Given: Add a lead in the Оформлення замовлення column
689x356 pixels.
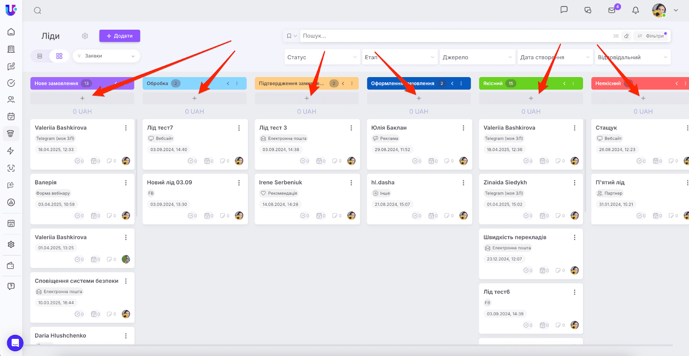Looking at the screenshot, I should point(419,99).
